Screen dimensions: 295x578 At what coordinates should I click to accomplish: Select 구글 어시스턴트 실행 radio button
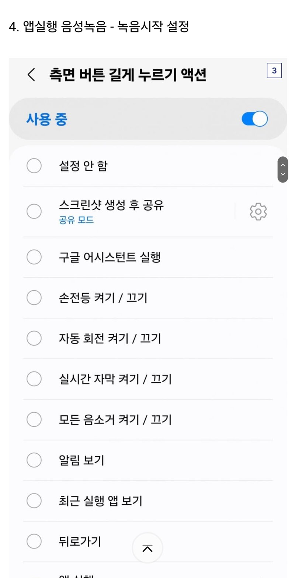(34, 257)
